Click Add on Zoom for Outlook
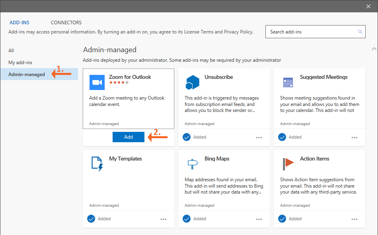This screenshot has height=235, width=378. (128, 137)
